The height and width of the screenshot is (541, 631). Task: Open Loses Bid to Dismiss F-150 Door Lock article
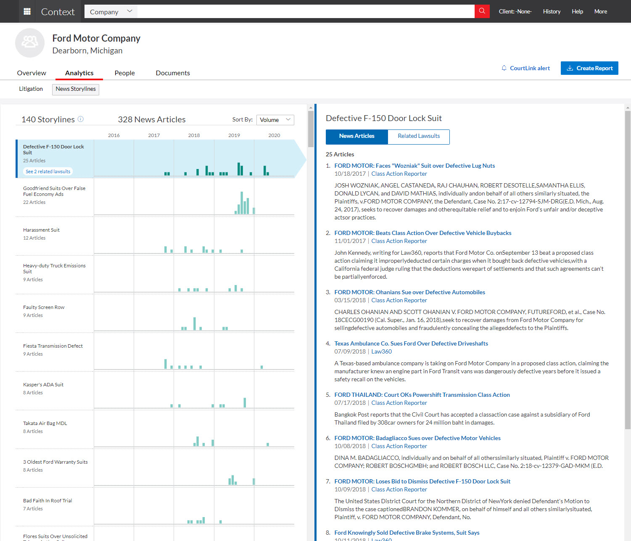422,481
